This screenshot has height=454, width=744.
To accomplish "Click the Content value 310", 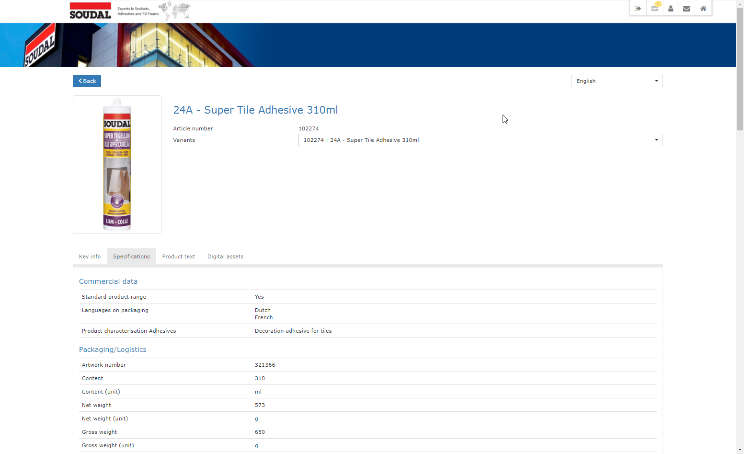I will point(260,378).
